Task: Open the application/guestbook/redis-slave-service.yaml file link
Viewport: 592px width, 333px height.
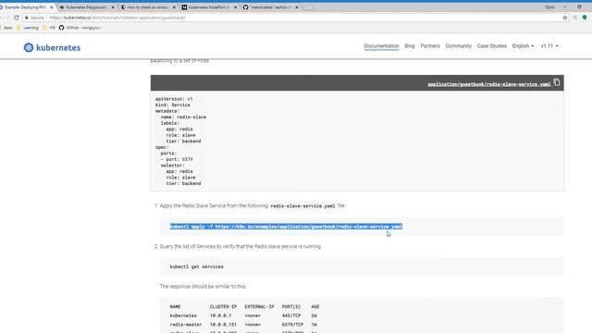Action: 489,84
